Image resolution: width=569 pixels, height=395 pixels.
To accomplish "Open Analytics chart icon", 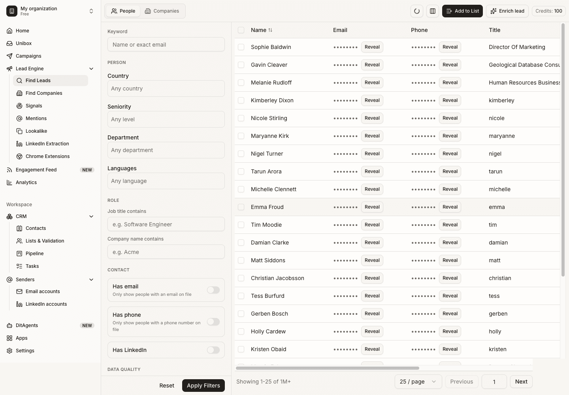I will [9, 182].
